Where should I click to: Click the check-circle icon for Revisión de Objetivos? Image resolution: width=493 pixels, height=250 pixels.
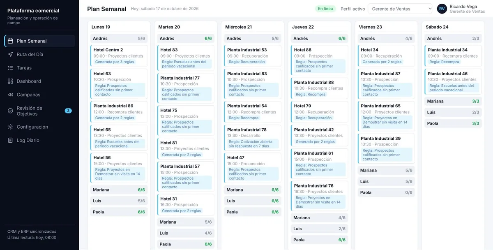pos(10,111)
